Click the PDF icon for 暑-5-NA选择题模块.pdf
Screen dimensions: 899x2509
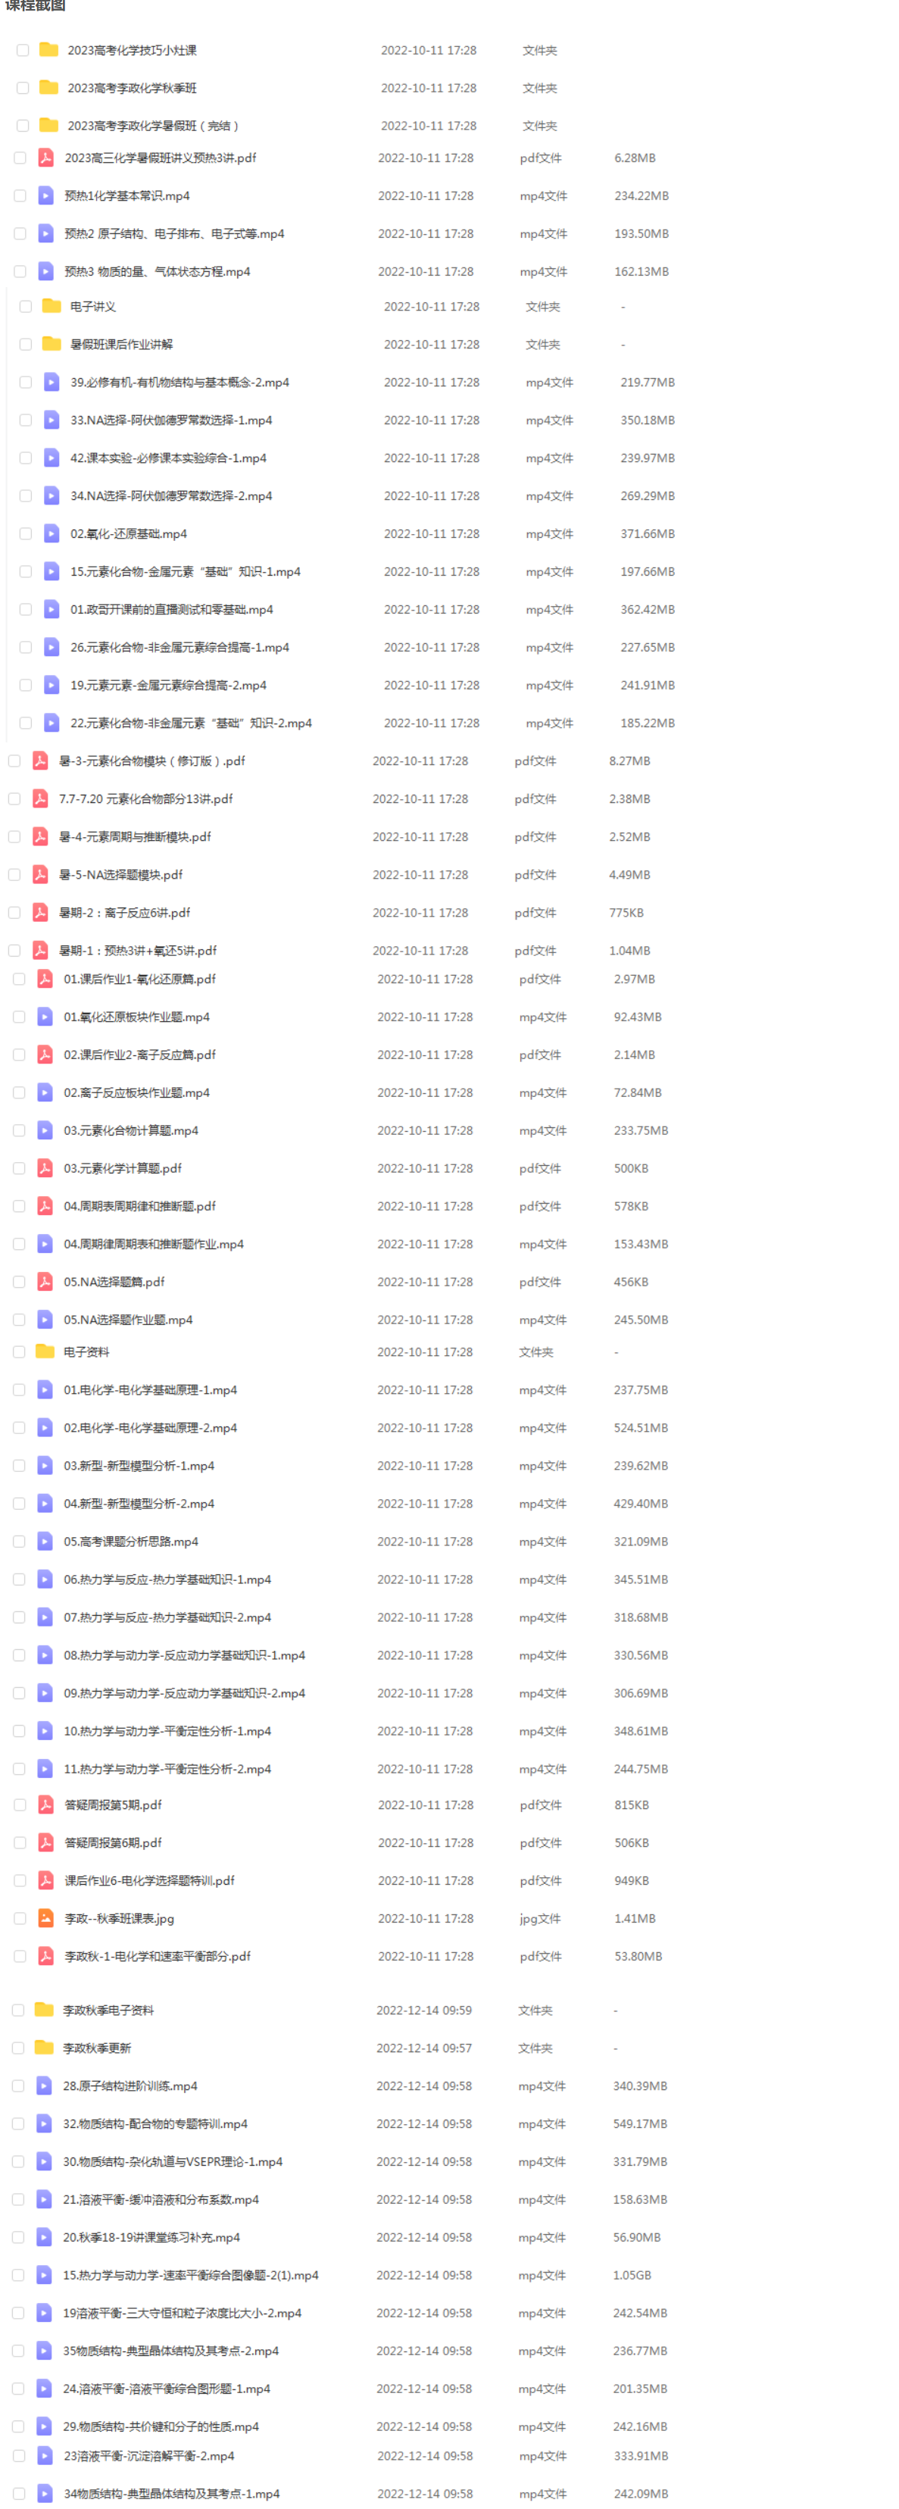tap(40, 873)
